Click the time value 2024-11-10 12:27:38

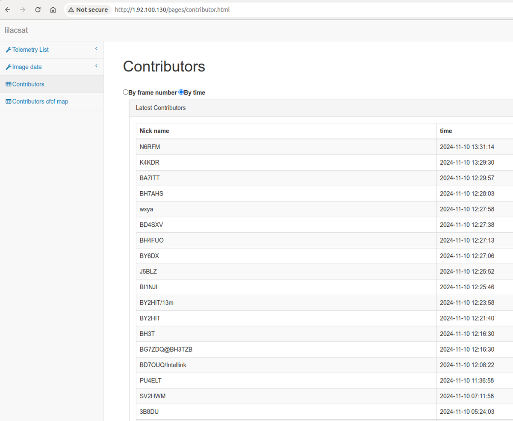pyautogui.click(x=467, y=225)
